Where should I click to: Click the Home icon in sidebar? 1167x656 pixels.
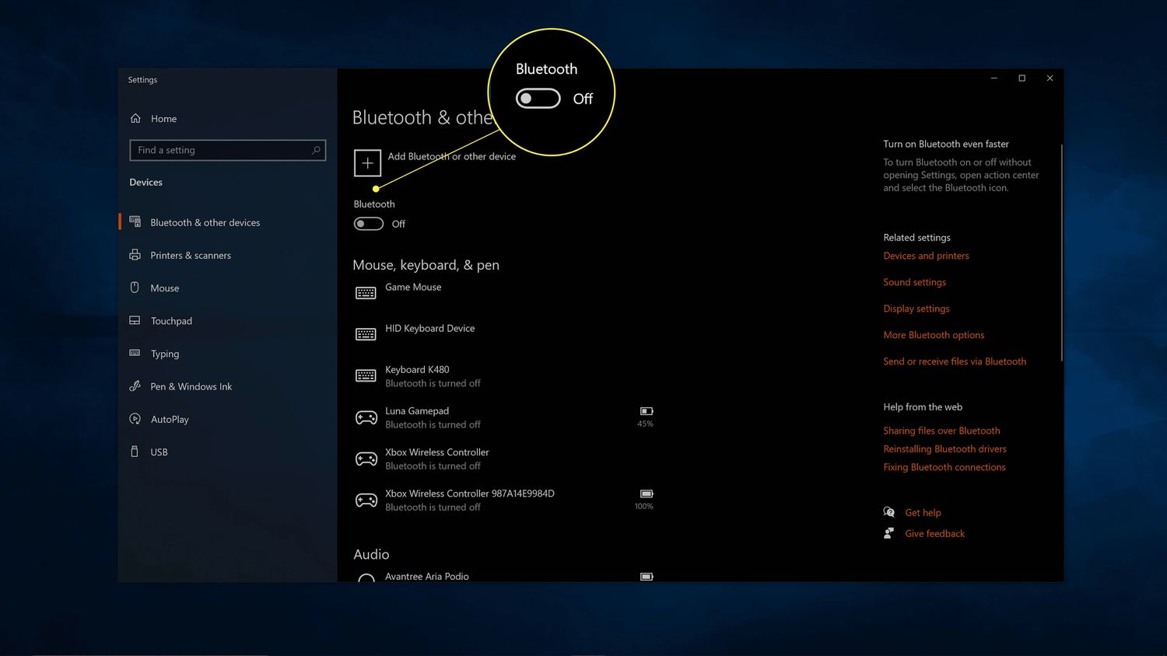[135, 118]
